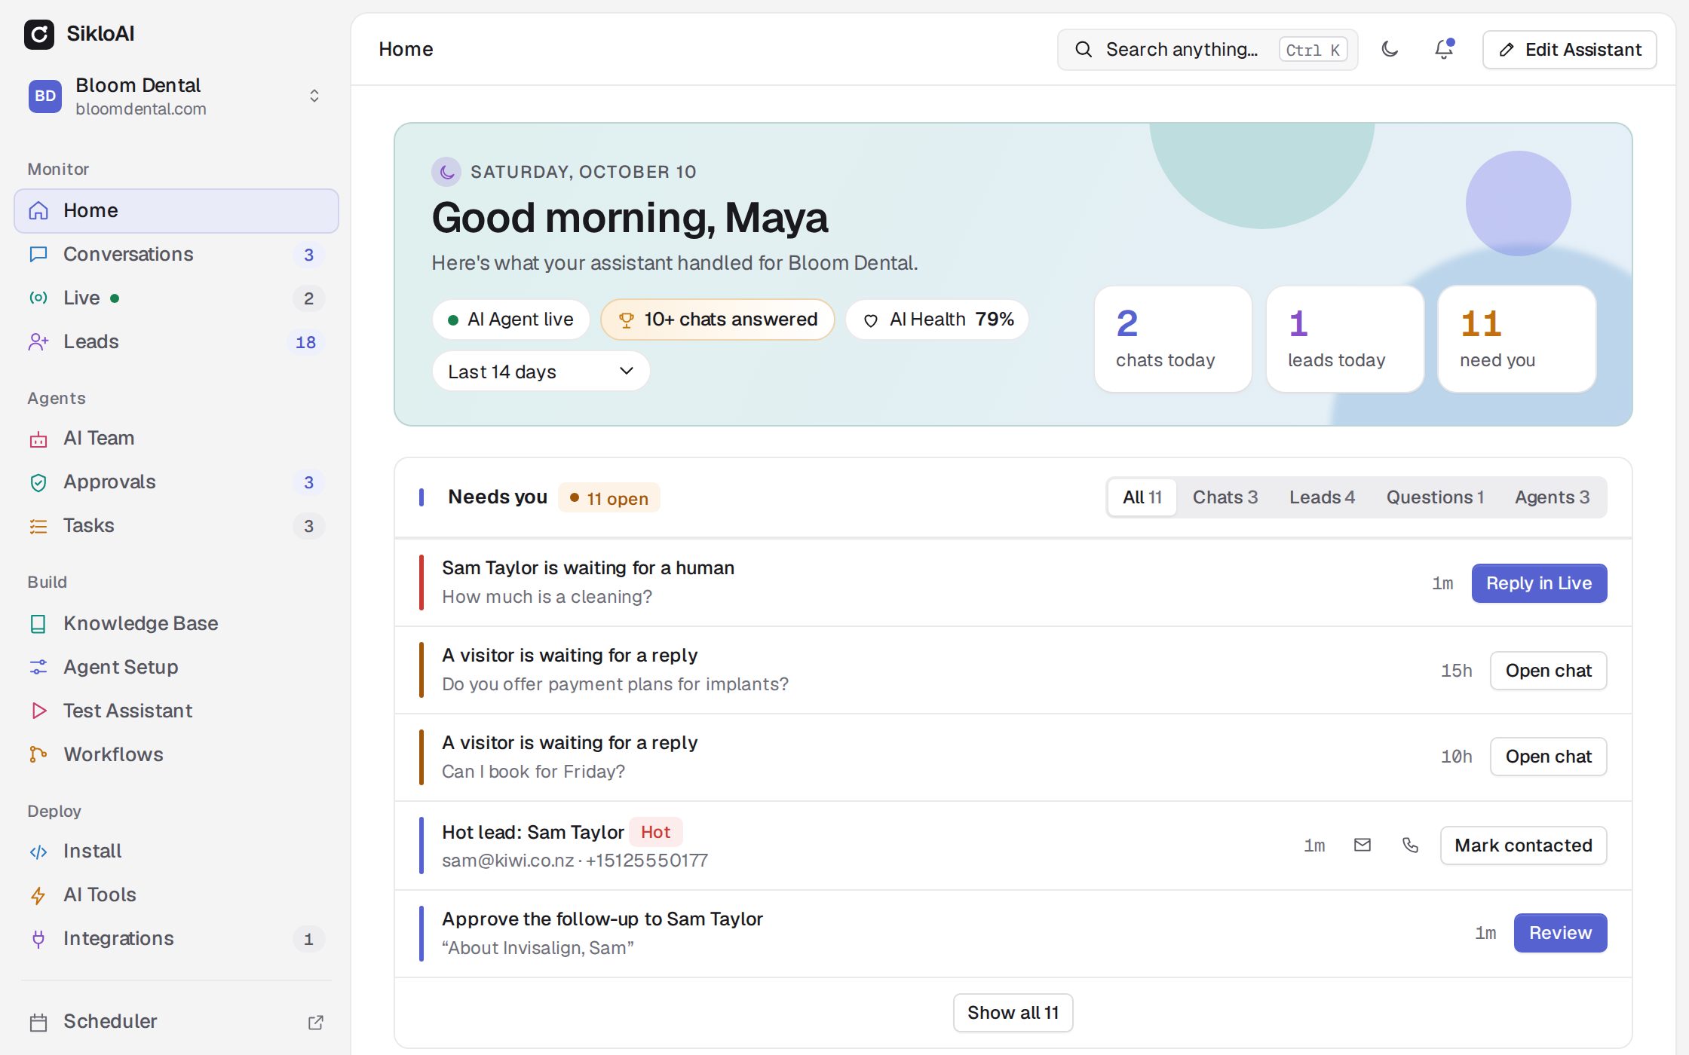Mark Sam Taylor hot lead contacted
This screenshot has width=1689, height=1055.
[x=1523, y=846]
